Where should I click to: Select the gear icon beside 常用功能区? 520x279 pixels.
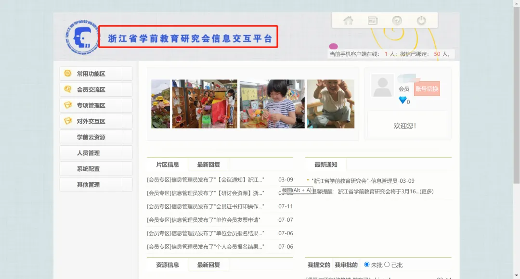click(x=67, y=73)
